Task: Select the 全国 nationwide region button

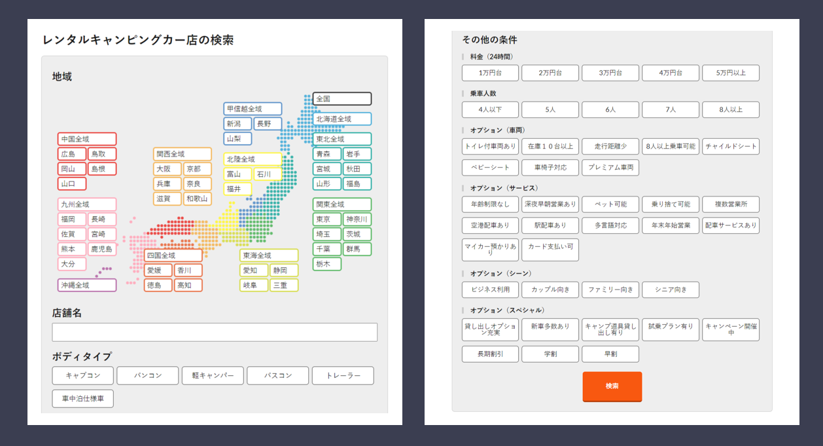Action: click(341, 99)
